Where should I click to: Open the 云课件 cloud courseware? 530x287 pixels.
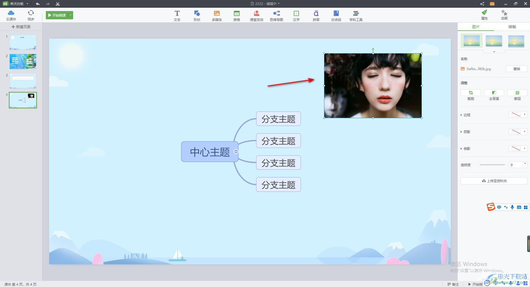(11, 15)
